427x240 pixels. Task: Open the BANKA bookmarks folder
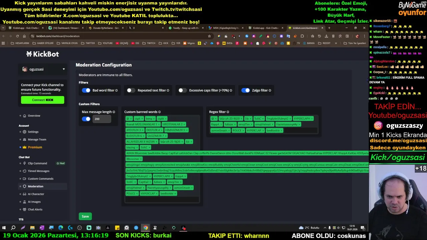coord(308,43)
